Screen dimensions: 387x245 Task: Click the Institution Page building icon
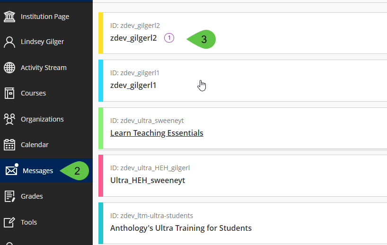(9, 17)
